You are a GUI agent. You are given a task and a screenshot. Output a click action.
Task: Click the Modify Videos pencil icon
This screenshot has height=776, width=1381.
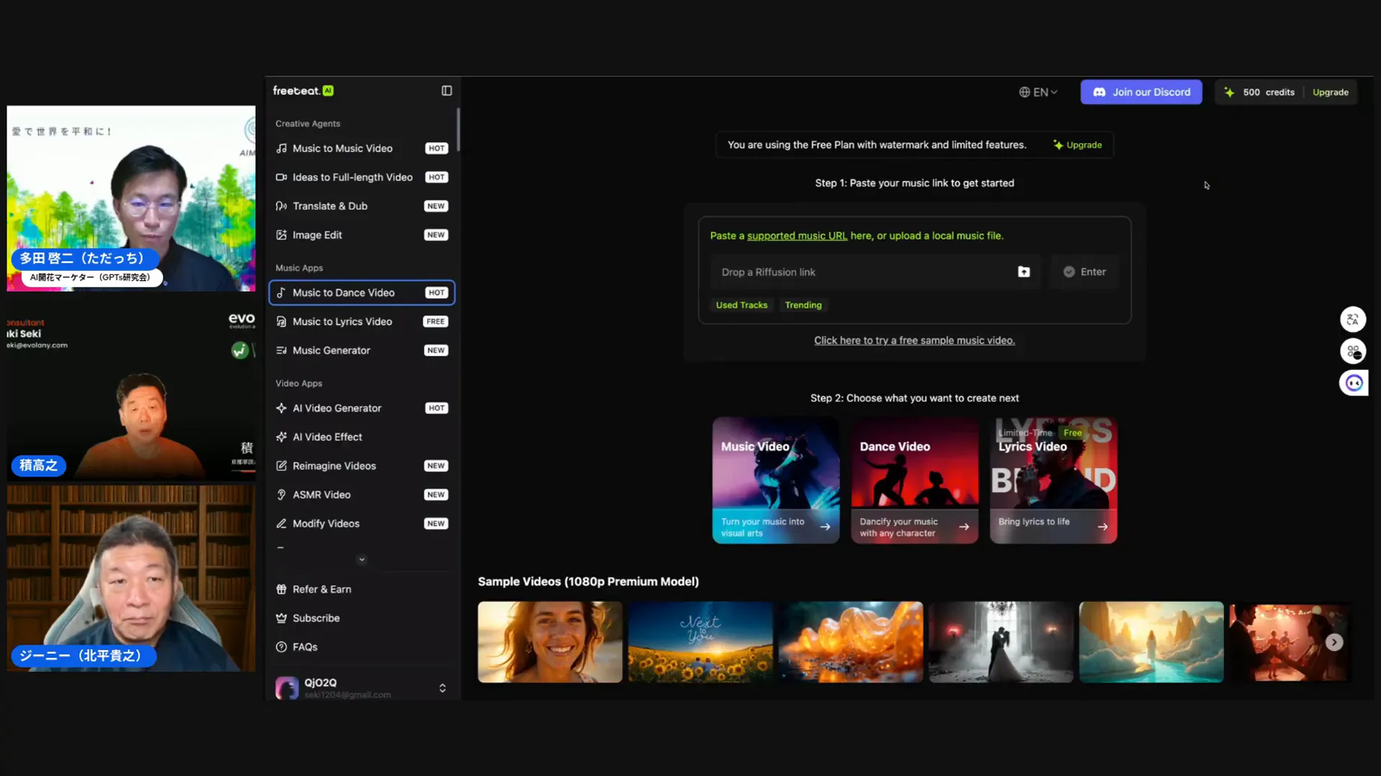tap(281, 523)
